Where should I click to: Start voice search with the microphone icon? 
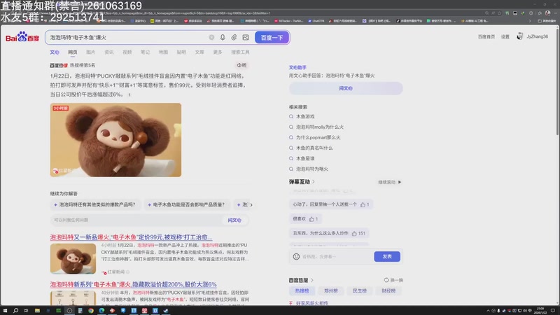pos(223,37)
